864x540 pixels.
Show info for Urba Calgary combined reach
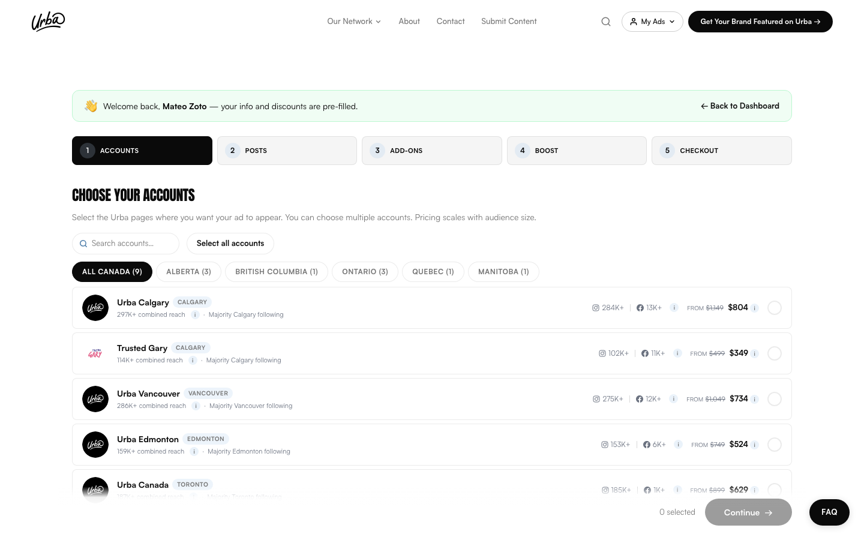click(195, 314)
